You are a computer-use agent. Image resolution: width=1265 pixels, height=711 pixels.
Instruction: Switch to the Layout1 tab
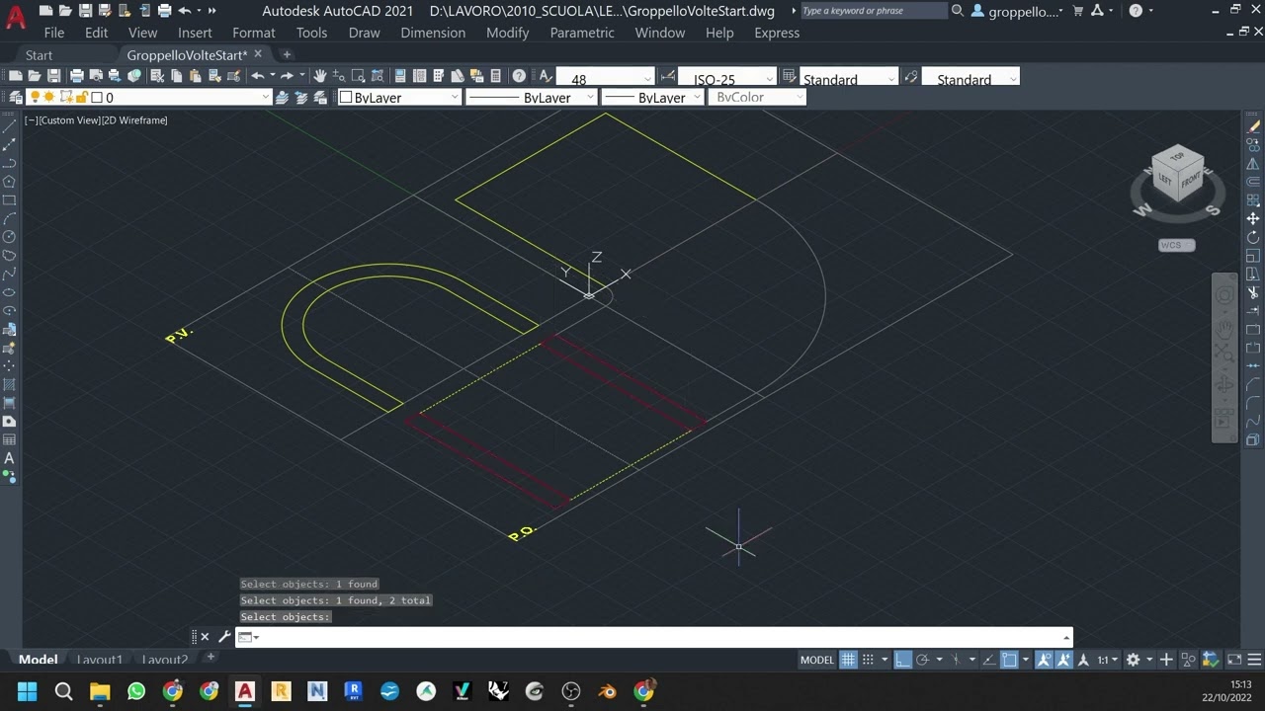[x=100, y=660]
